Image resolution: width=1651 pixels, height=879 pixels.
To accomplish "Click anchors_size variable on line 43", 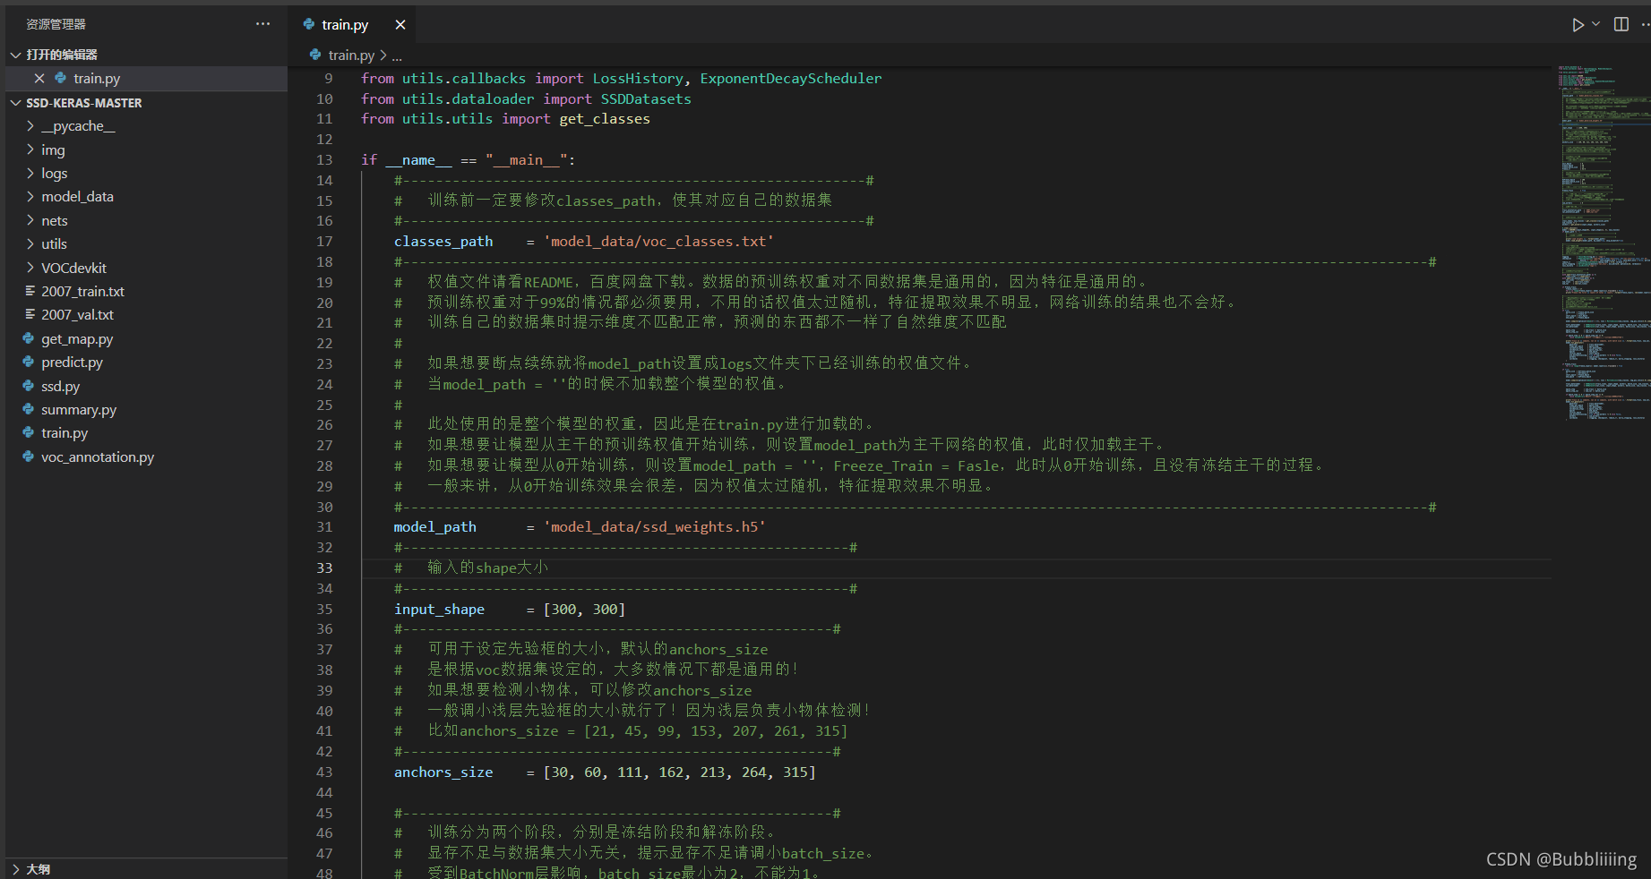I will 443,772.
